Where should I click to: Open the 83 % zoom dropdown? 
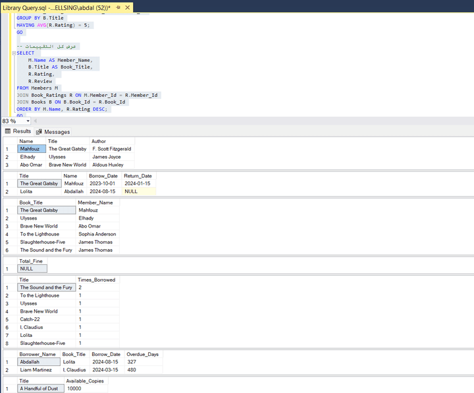click(x=28, y=121)
